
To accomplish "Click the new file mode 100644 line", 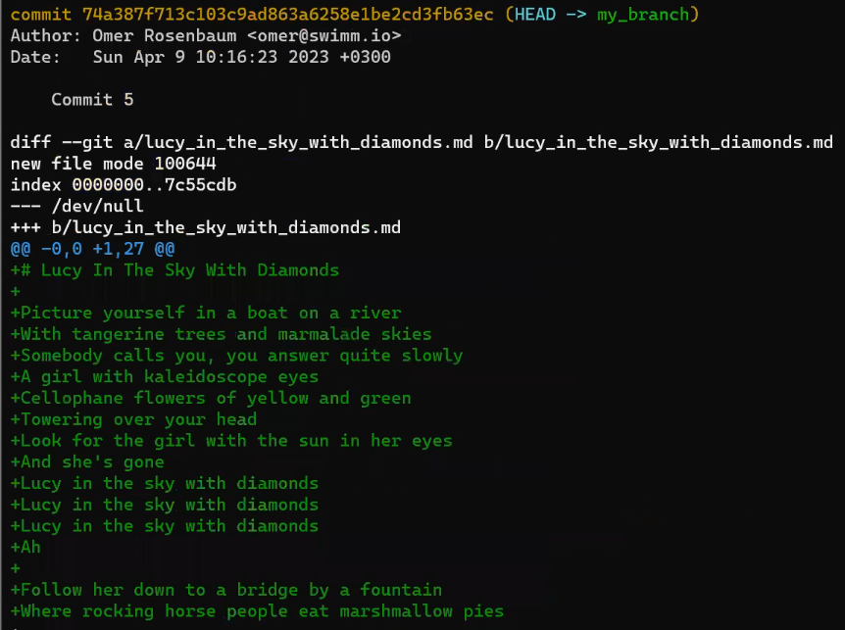I will tap(113, 164).
